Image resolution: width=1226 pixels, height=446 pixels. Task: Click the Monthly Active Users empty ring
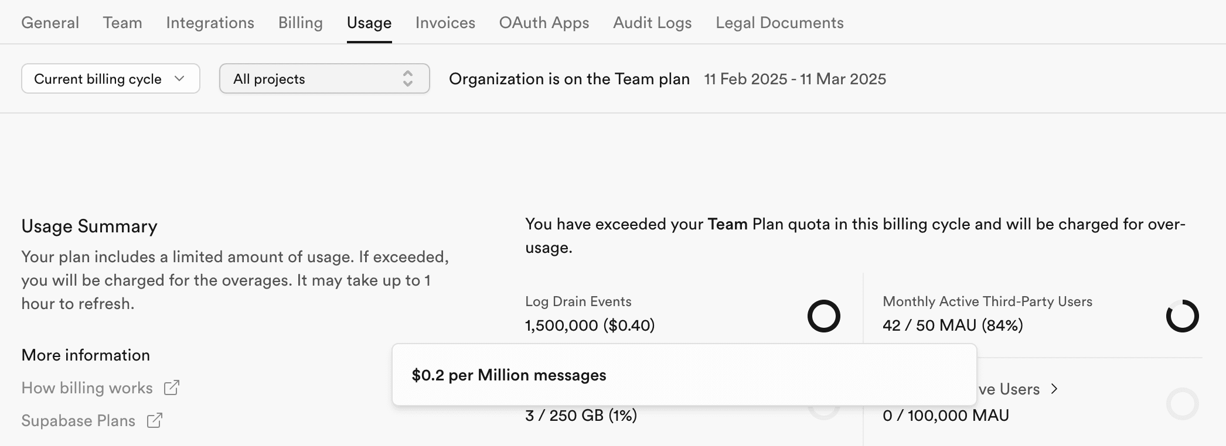coord(1182,404)
